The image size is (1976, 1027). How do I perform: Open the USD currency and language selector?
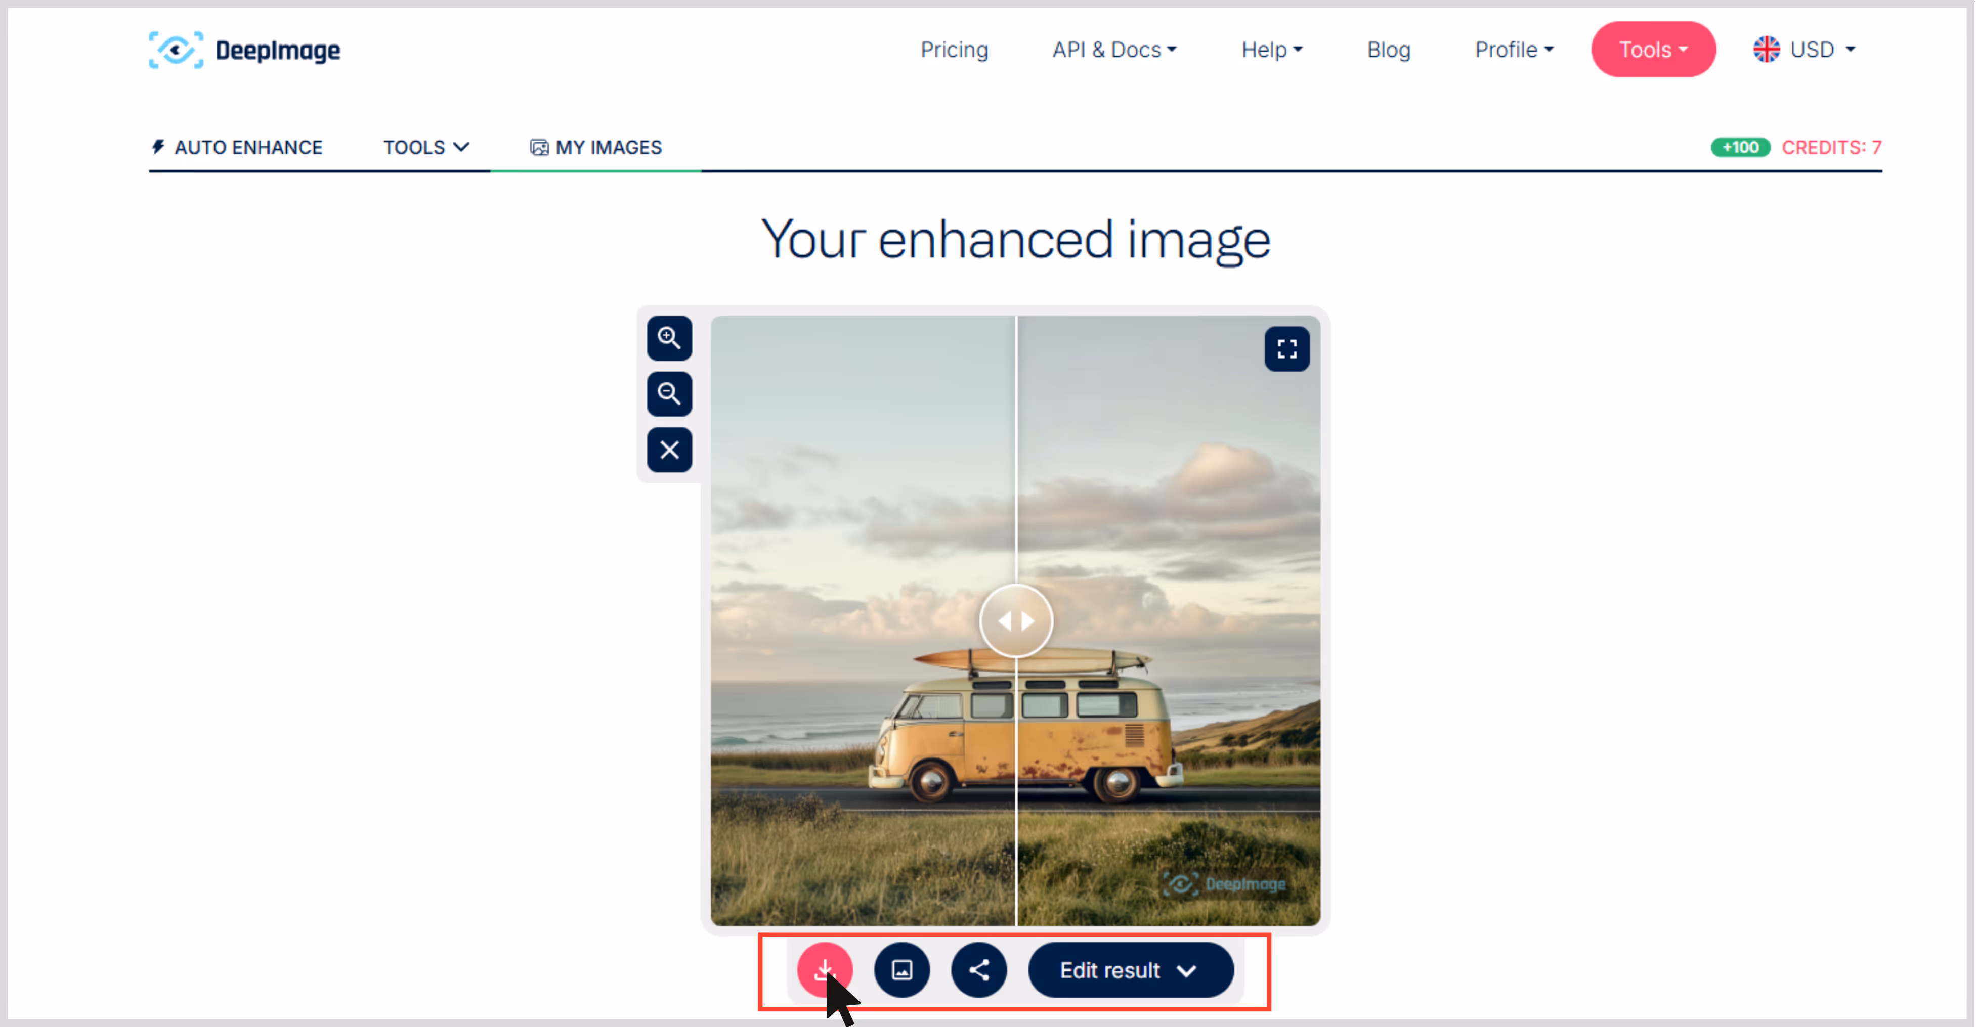pyautogui.click(x=1804, y=49)
